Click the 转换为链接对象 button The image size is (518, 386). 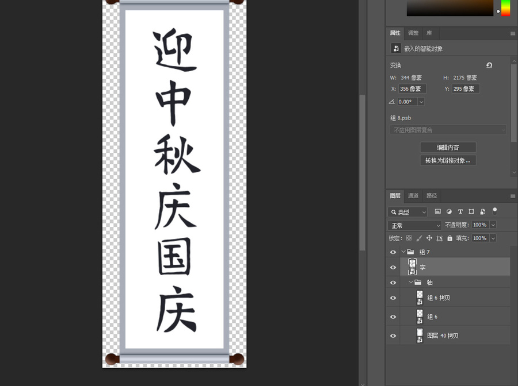click(448, 160)
